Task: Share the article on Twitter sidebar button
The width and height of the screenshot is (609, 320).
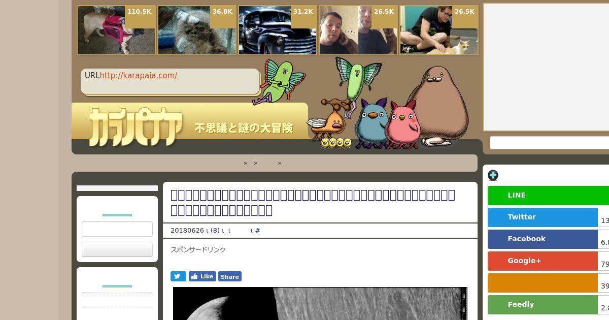Action: (x=543, y=217)
